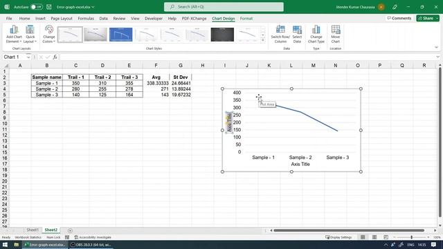Image resolution: width=443 pixels, height=249 pixels.
Task: Open the Add Chart Element menu
Action: 14,34
